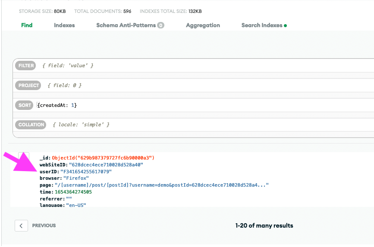This screenshot has height=247, width=374.
Task: Switch to the Indexes tab
Action: tap(64, 25)
